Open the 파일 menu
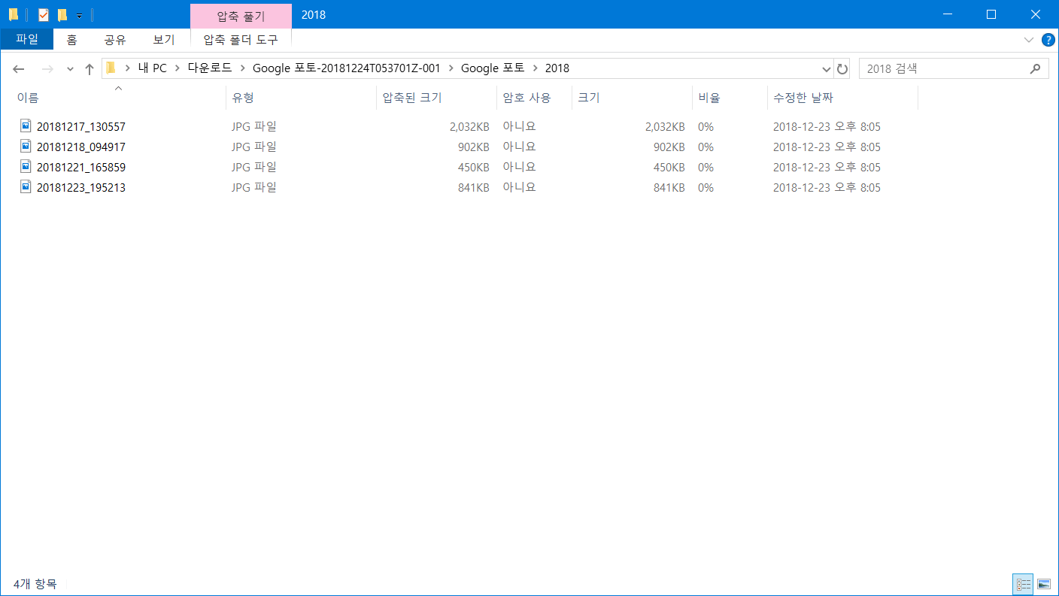The width and height of the screenshot is (1059, 596). pos(27,39)
